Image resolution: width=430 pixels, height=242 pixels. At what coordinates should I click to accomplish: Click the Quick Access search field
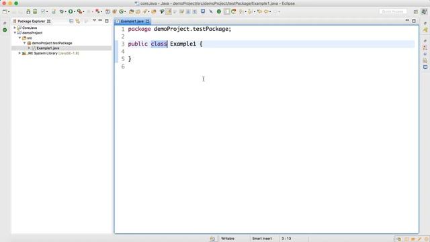coord(392,11)
